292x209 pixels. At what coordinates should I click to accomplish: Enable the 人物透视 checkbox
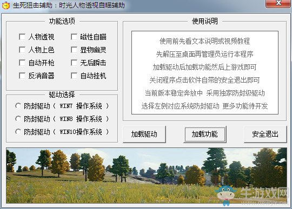(x=22, y=37)
